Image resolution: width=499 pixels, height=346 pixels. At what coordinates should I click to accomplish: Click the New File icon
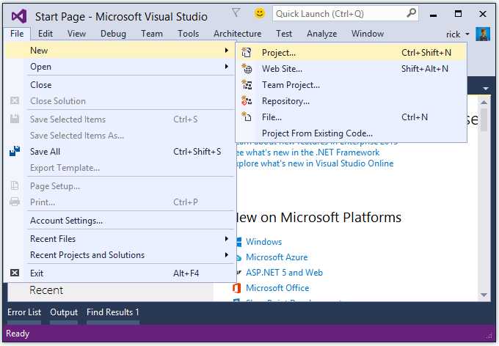point(247,117)
